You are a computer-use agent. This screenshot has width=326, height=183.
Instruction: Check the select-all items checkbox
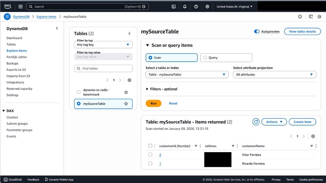150,146
